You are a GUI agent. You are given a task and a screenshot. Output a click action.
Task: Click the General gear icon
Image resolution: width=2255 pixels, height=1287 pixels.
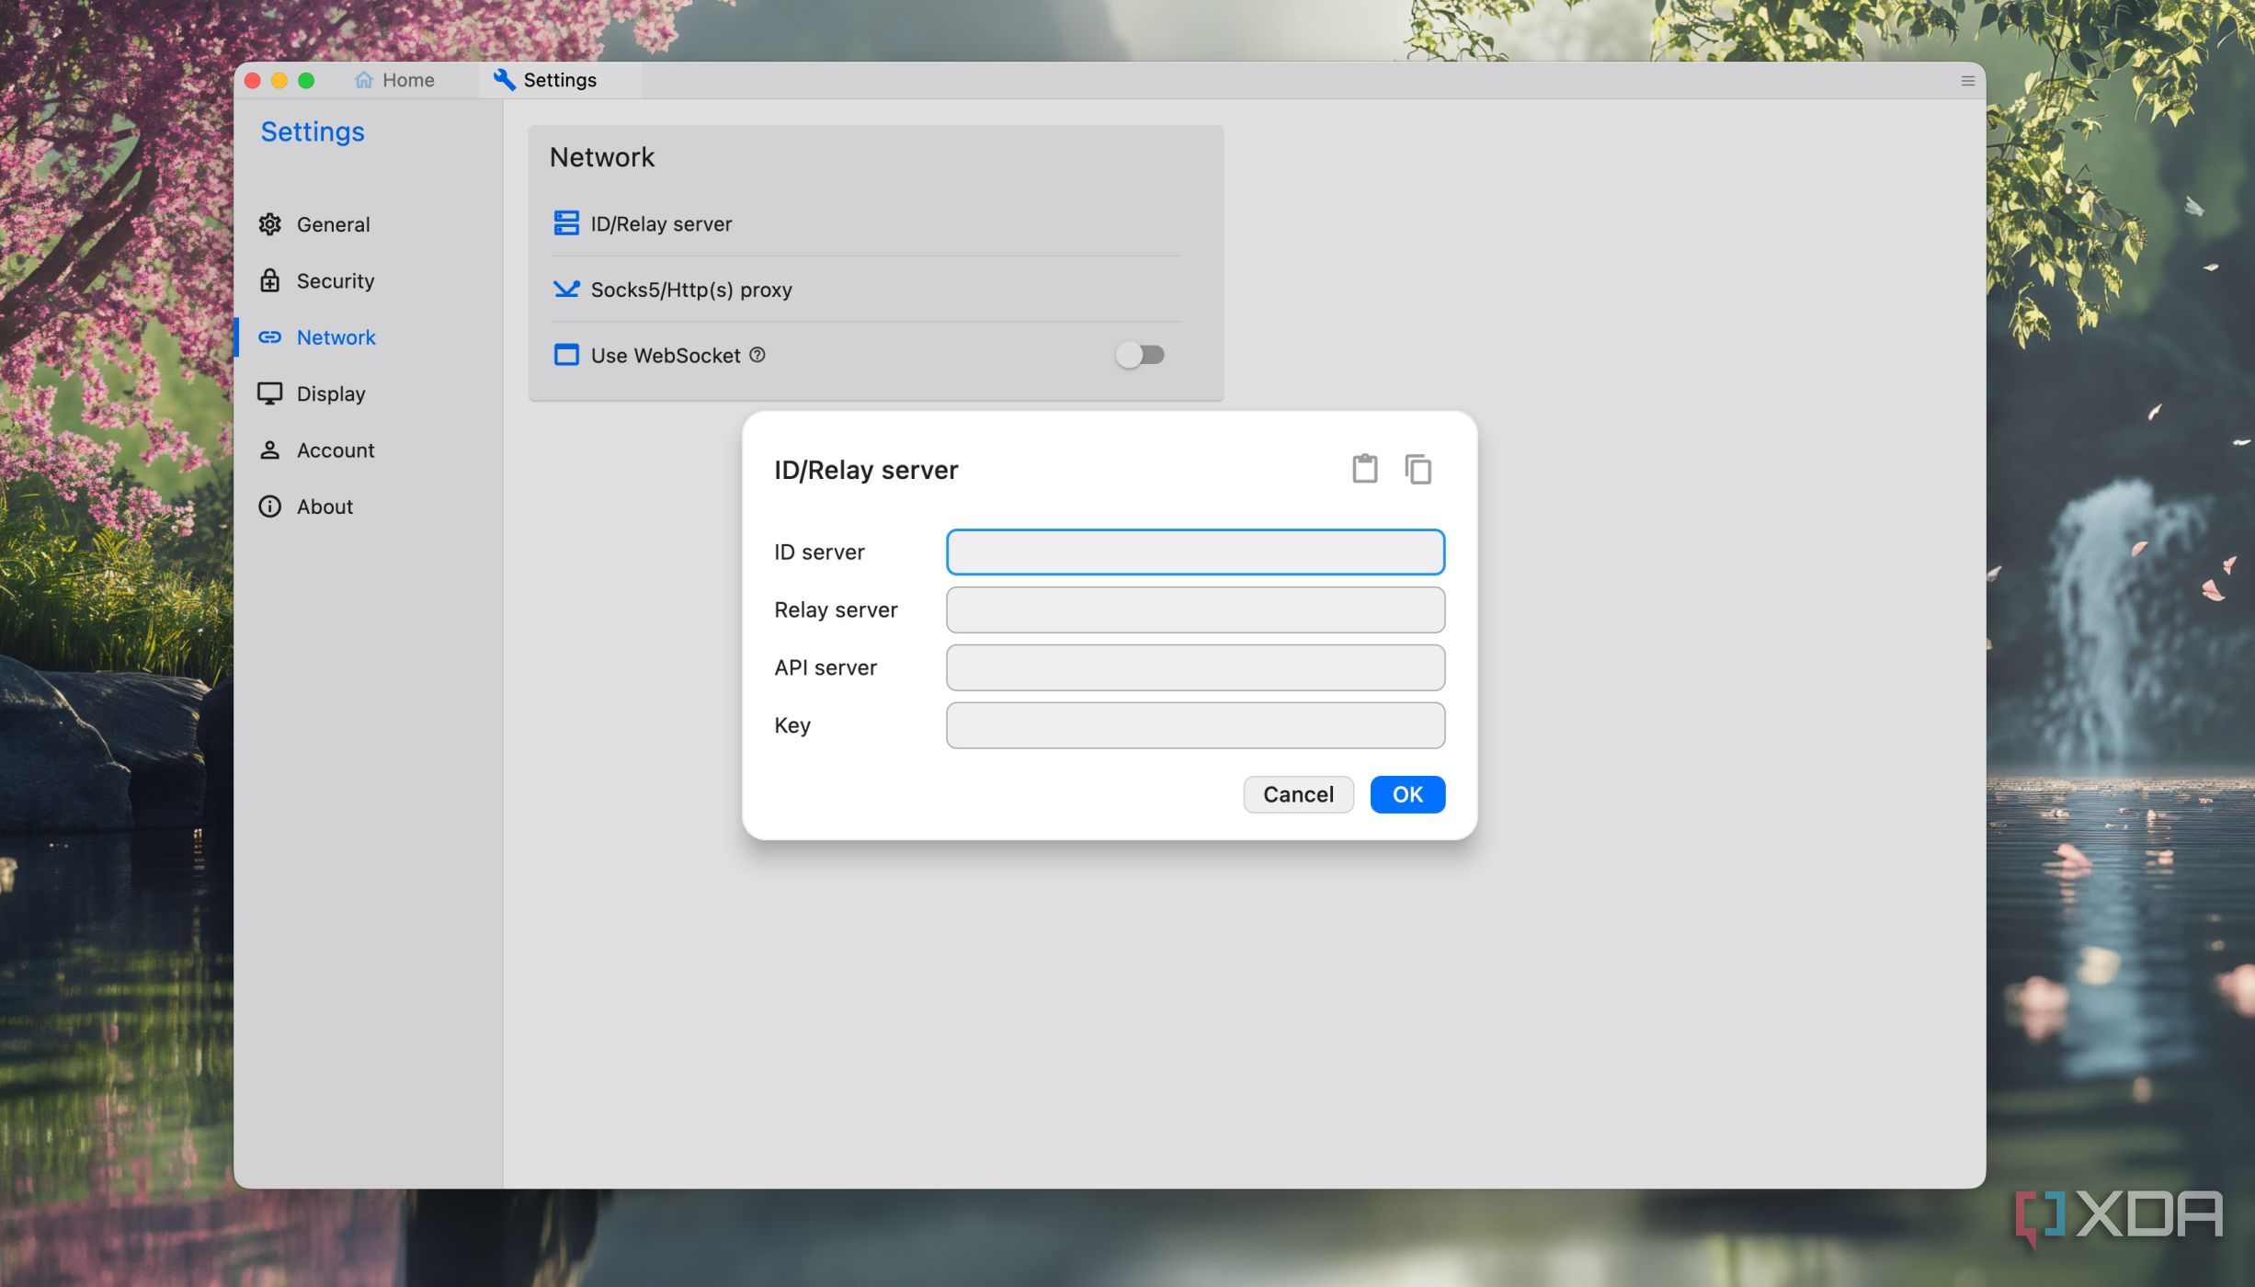tap(269, 224)
